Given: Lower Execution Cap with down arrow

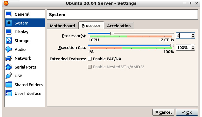Looking at the screenshot, I should point(193,49).
